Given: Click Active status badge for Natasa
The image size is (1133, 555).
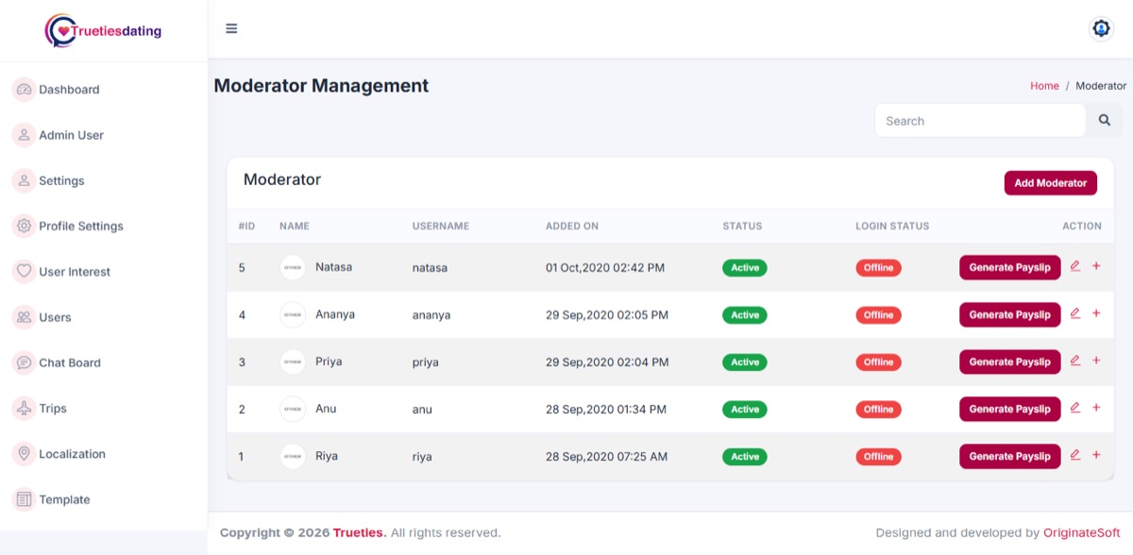Looking at the screenshot, I should [745, 267].
